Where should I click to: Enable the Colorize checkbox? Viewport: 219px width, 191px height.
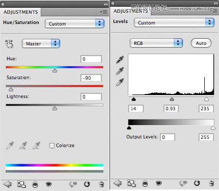52,146
